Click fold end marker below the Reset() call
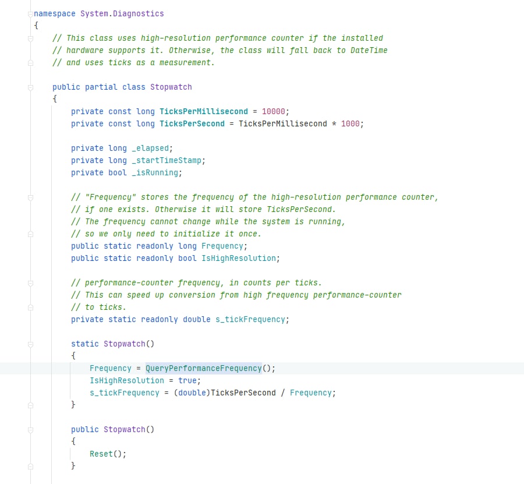 pyautogui.click(x=30, y=467)
